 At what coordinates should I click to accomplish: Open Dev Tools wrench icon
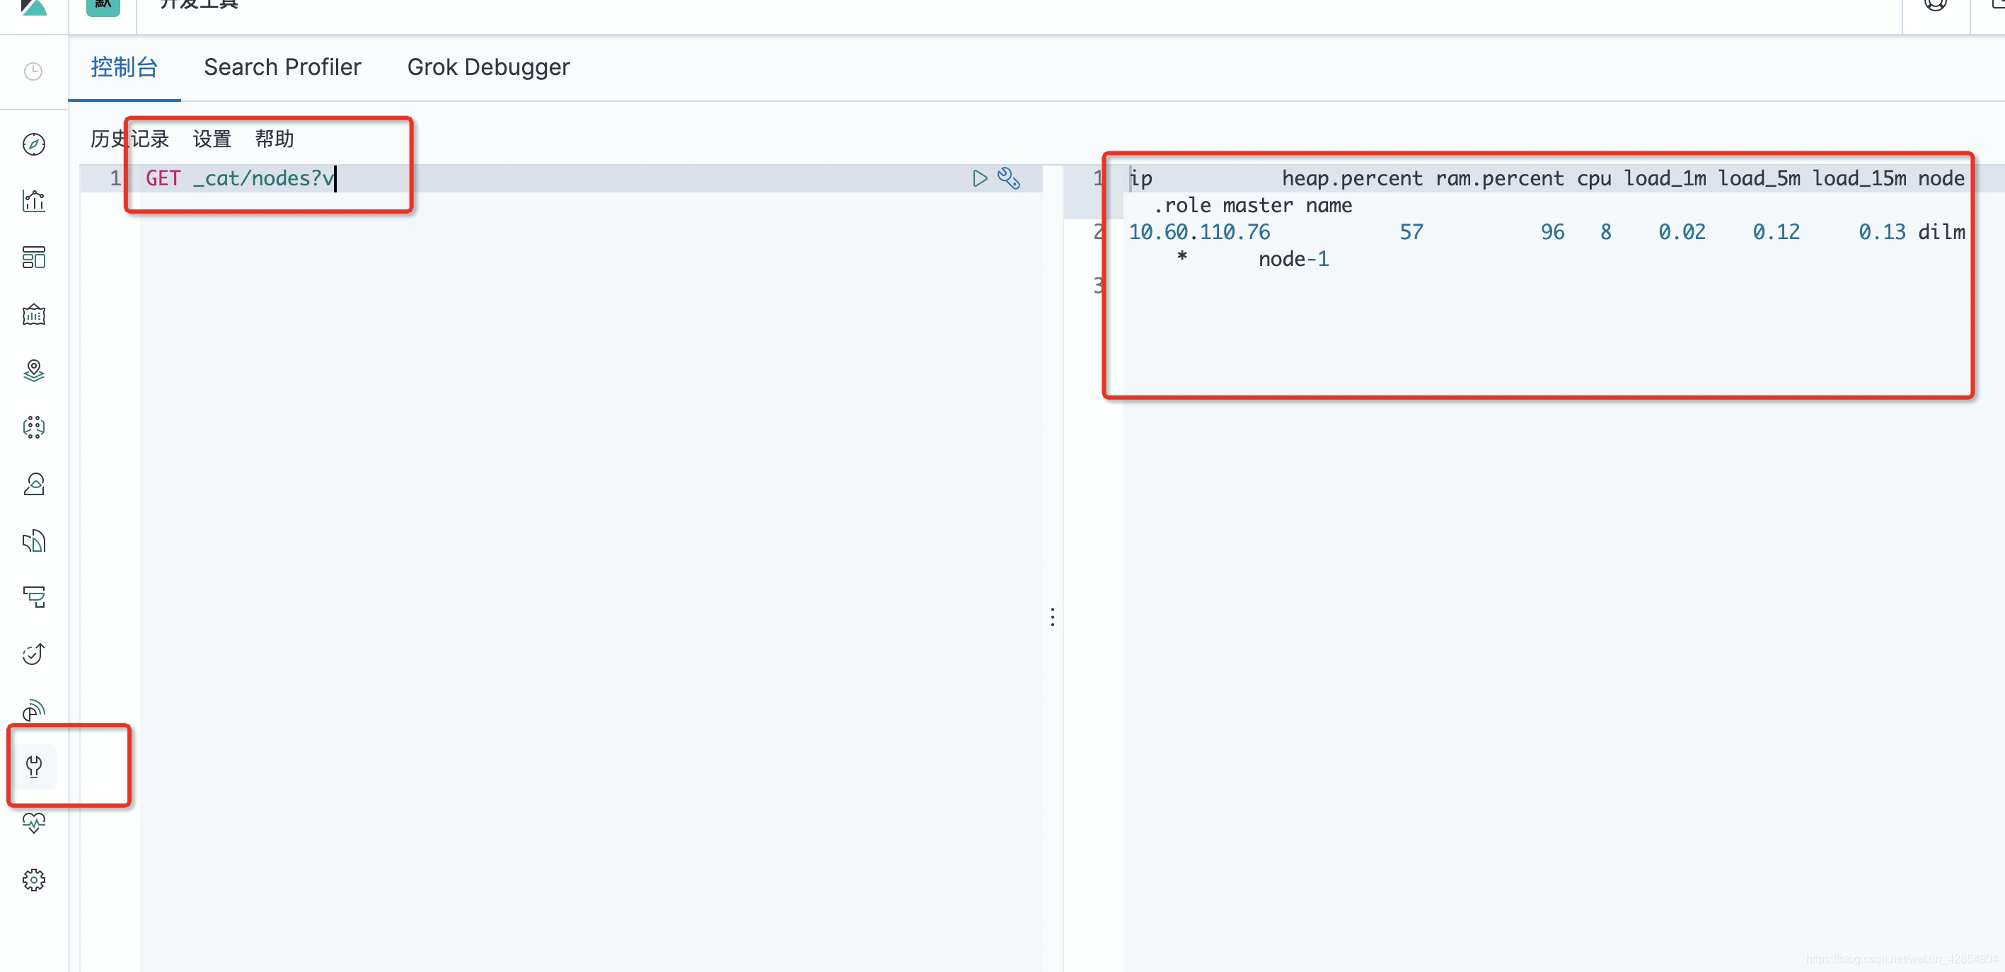33,767
